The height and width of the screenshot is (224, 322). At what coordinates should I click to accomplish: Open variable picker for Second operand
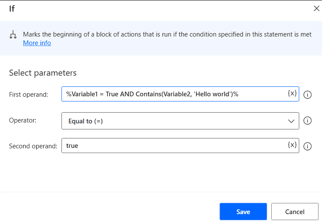point(292,145)
